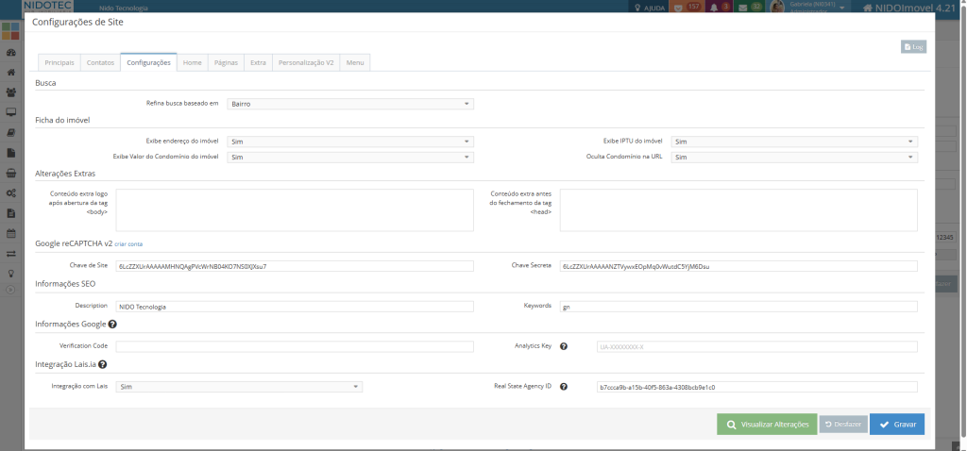
Task: Click the home icon in left sidebar
Action: coord(10,72)
